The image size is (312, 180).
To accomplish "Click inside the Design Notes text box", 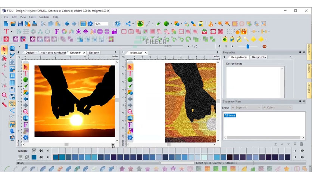I will [255, 82].
